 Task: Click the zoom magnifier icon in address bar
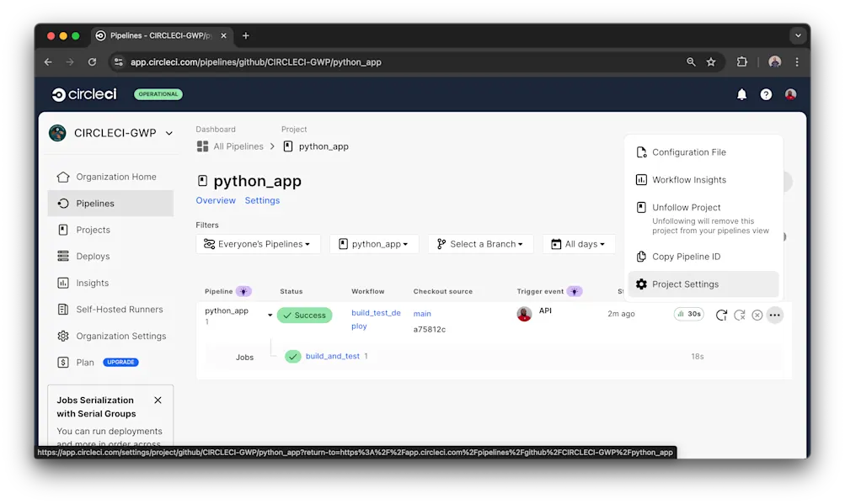click(691, 62)
